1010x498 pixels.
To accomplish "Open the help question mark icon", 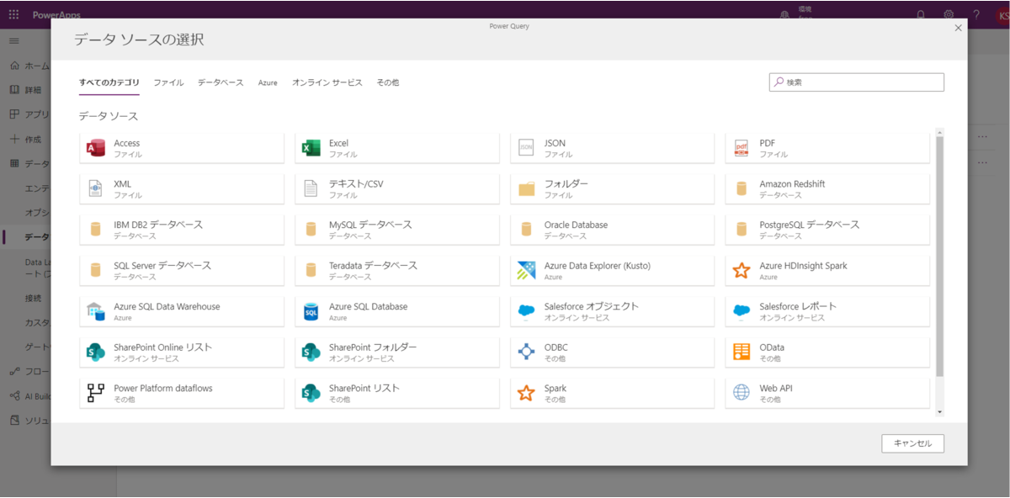I will click(976, 15).
